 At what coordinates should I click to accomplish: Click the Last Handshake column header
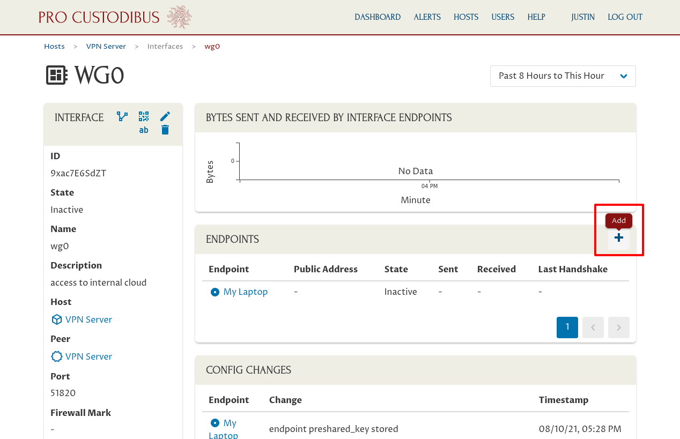[573, 269]
